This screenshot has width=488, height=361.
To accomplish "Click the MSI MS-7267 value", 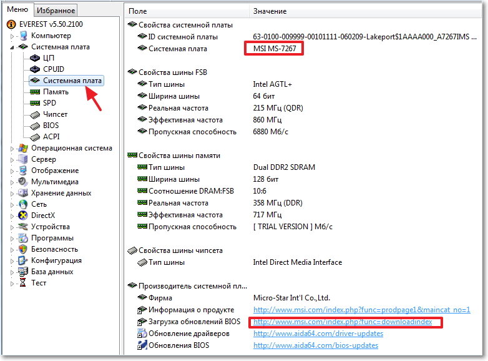I will pyautogui.click(x=275, y=49).
